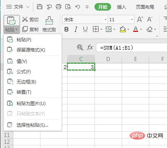
Task: Expand the quick access toolbar customize arrow
Action: (87, 7)
